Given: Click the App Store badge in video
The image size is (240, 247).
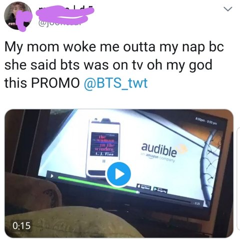Looking at the screenshot, I should point(144,187).
